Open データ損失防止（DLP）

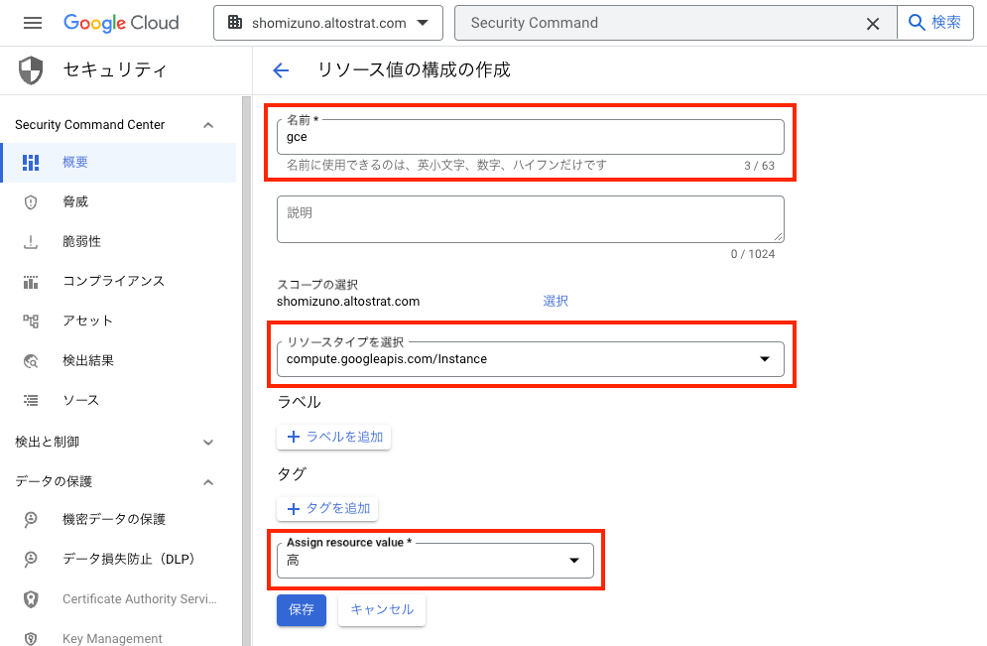coord(118,559)
